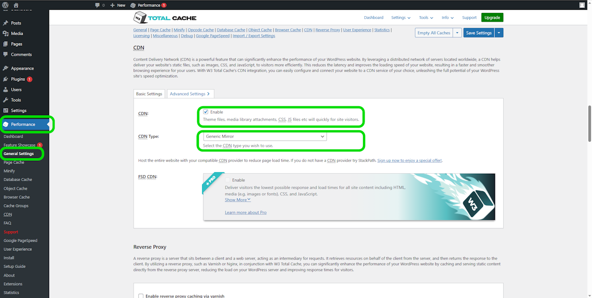Open Google PageSpeed submenu item in sidebar
This screenshot has height=298, width=592.
pos(20,241)
